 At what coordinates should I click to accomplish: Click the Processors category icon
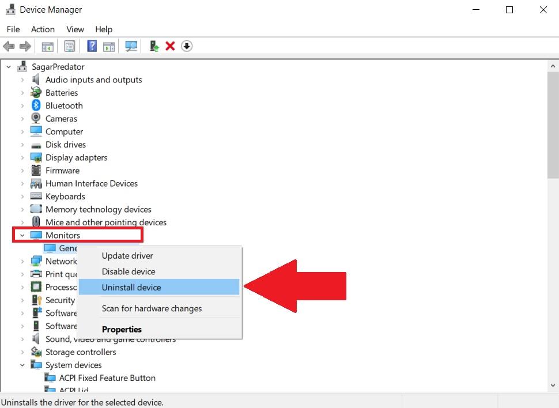pos(36,287)
